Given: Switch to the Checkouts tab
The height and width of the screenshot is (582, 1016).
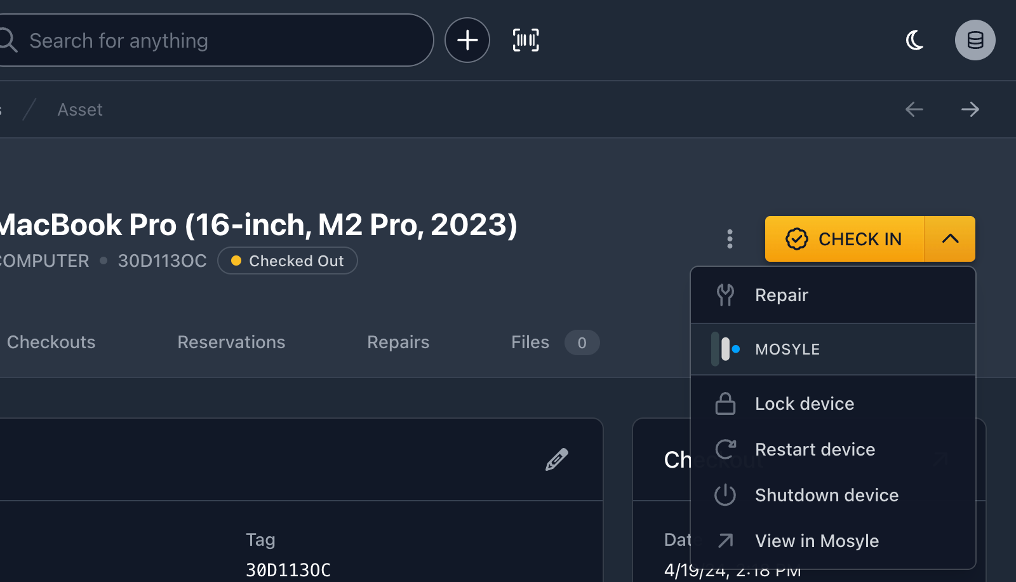Looking at the screenshot, I should 51,342.
